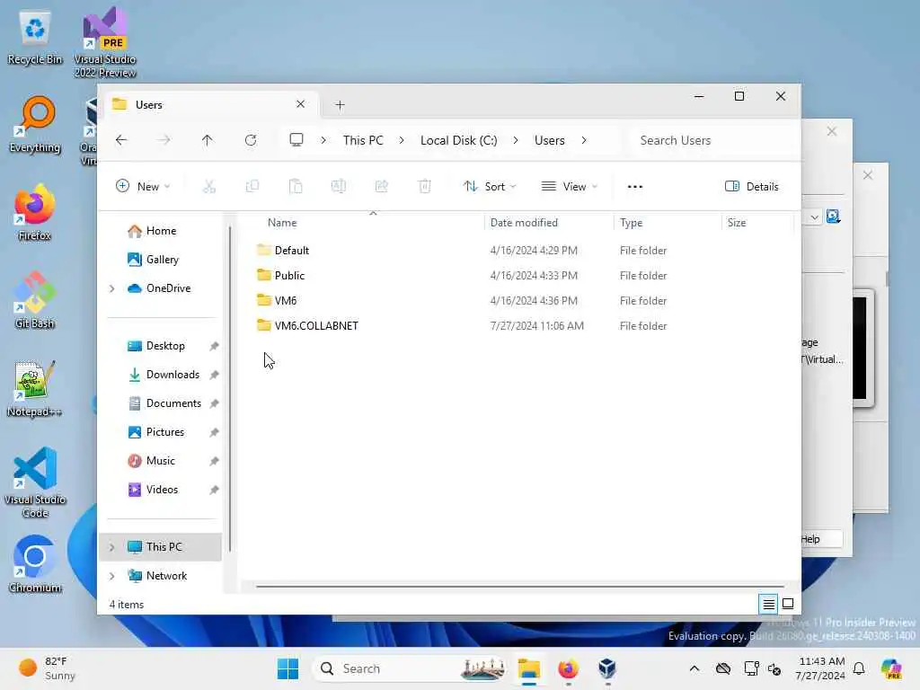This screenshot has width=920, height=690.
Task: Select the Notepad++ desktop shortcut
Action: click(35, 390)
